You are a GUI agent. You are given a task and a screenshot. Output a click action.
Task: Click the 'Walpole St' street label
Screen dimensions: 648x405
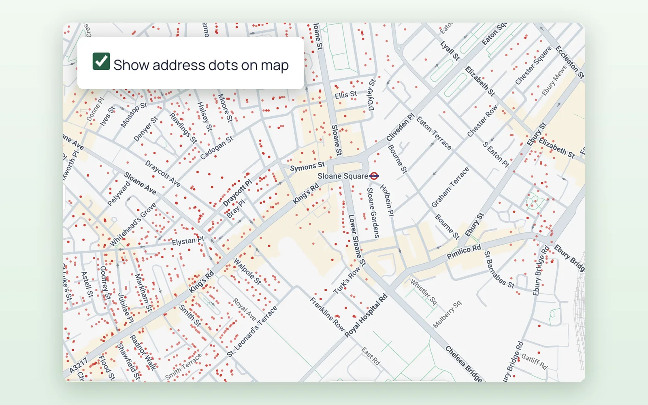247,271
